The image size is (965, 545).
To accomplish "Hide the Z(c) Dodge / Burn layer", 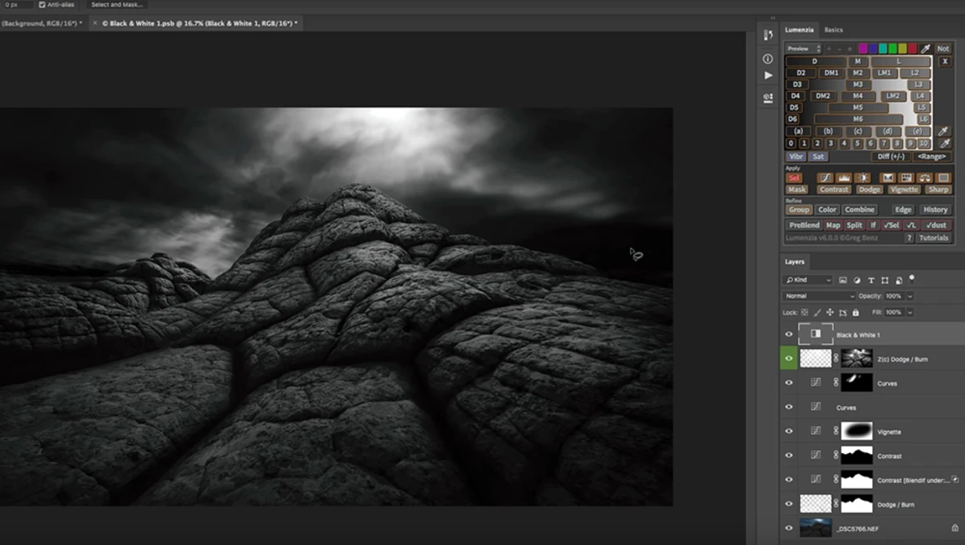I will pos(789,359).
